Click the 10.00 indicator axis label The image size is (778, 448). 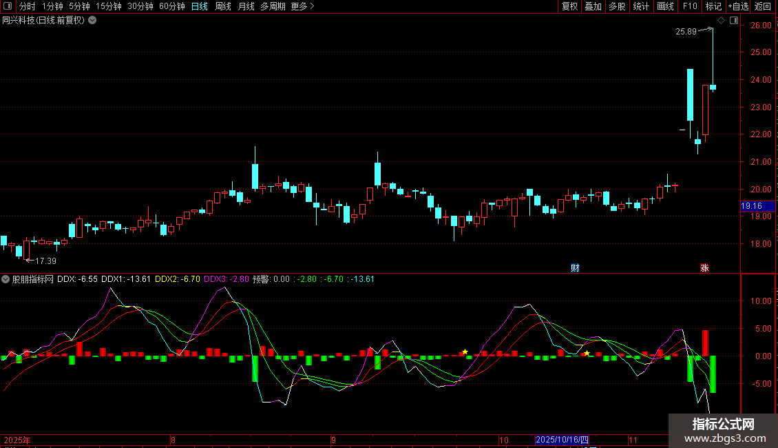[761, 301]
